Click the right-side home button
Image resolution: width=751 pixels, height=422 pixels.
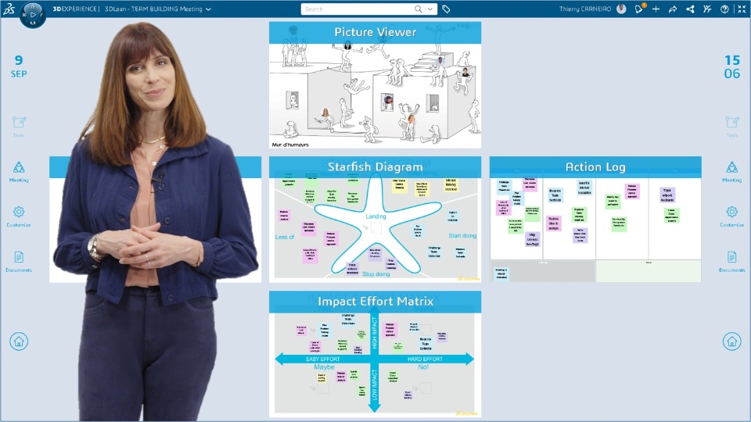[x=731, y=341]
